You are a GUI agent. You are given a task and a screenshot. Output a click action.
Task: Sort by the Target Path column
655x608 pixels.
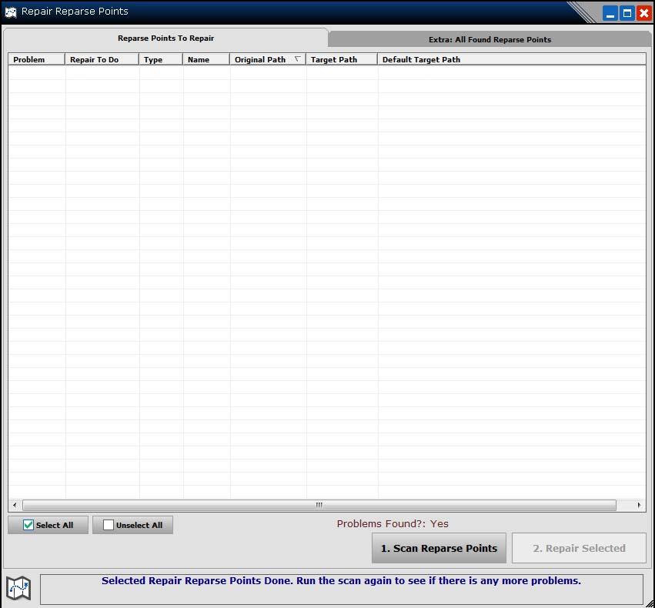[x=342, y=59]
